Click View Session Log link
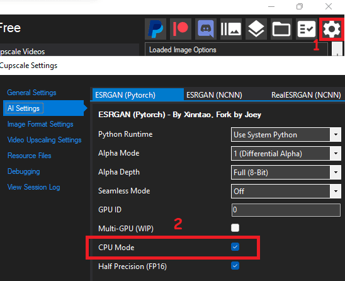This screenshot has height=281, width=345. pyautogui.click(x=33, y=187)
